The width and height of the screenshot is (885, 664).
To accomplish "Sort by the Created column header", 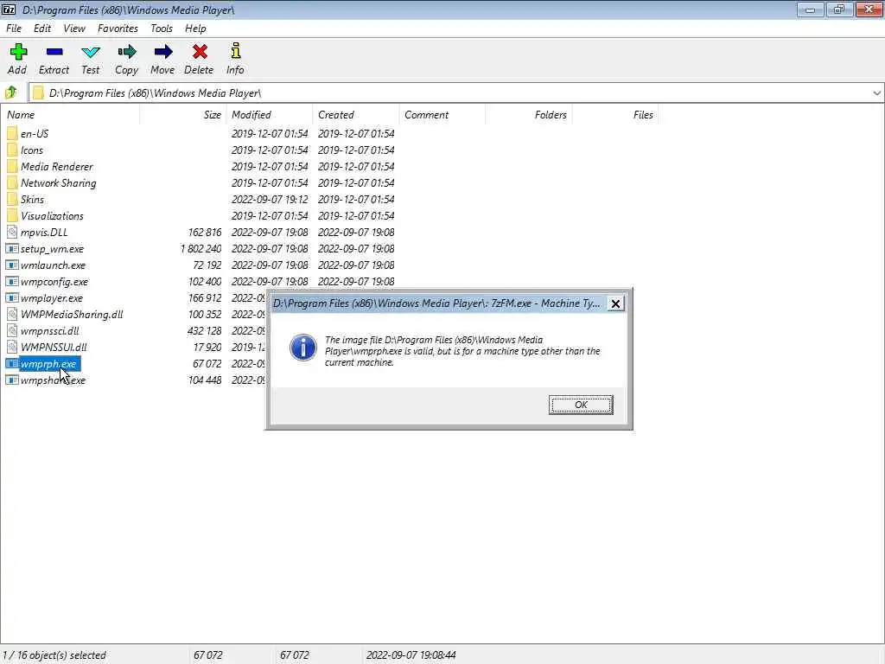I will (355, 115).
